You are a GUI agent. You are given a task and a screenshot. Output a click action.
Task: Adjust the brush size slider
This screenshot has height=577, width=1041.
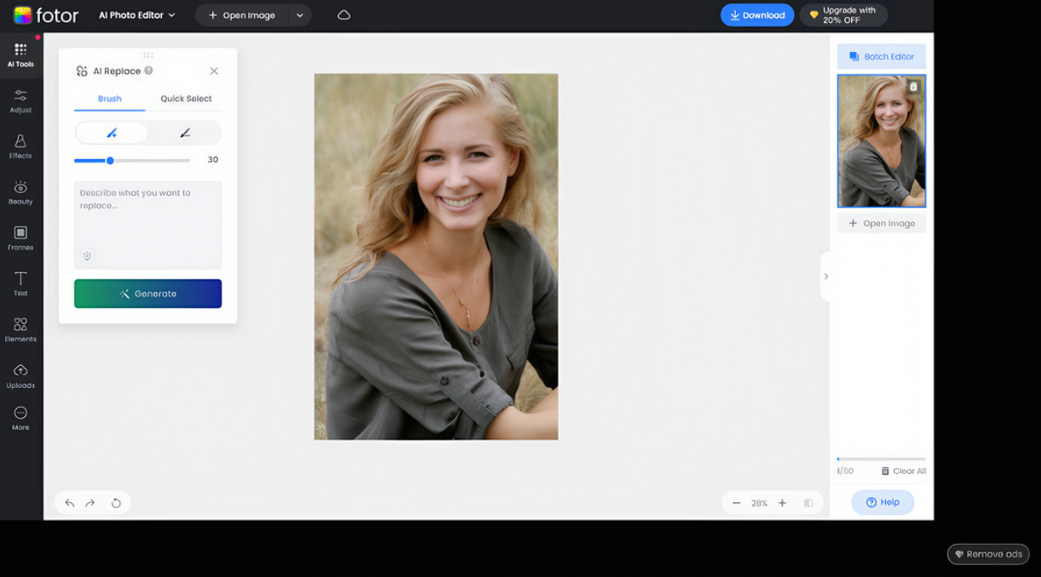pyautogui.click(x=111, y=159)
